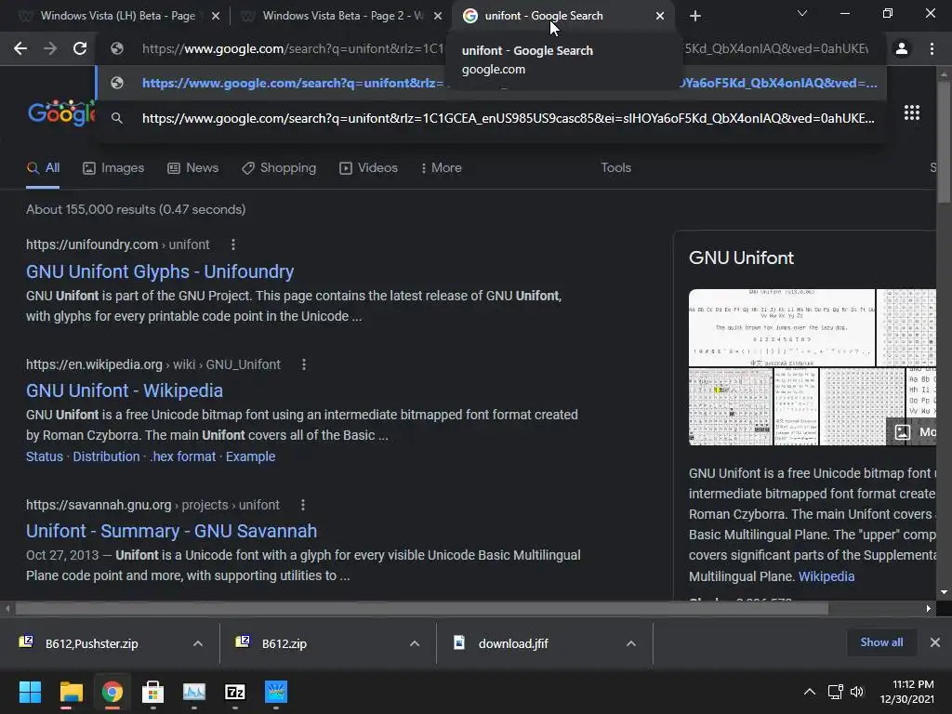Expand options for B612,Pushster.zip download
Image resolution: width=952 pixels, height=714 pixels.
point(198,643)
